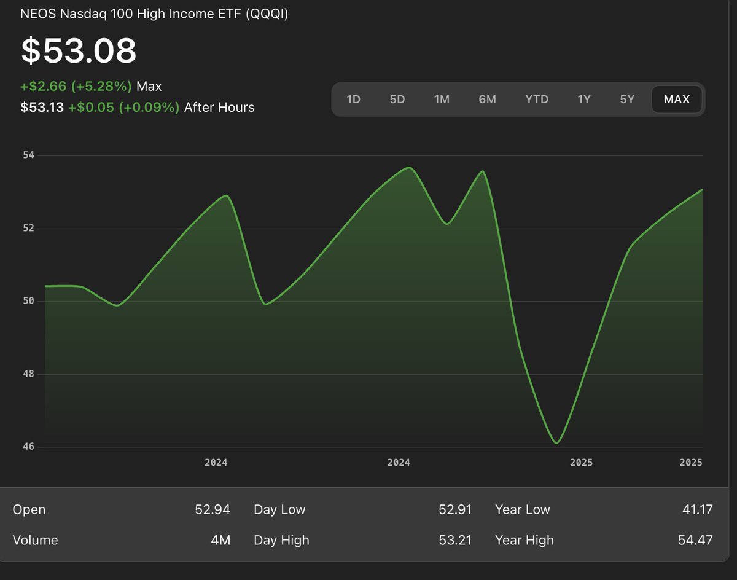
Task: Click the 46 y-axis label
Action: [x=29, y=447]
